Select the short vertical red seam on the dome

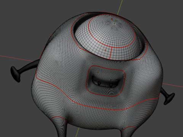click(111, 53)
